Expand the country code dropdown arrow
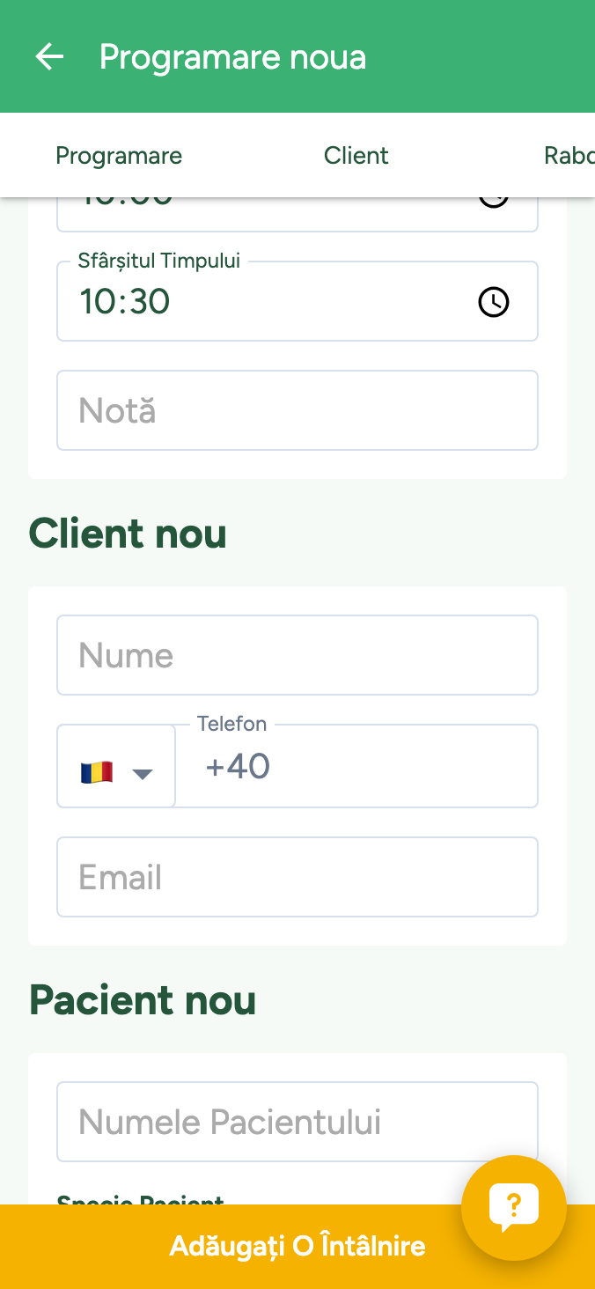This screenshot has width=595, height=1289. pos(143,774)
